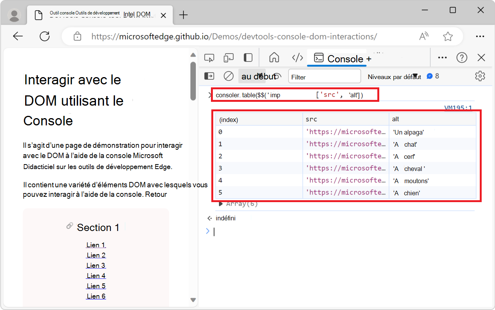Screen dimensions: 495x310
Task: Open the DevTools customize menu (three dots)
Action: pos(442,57)
